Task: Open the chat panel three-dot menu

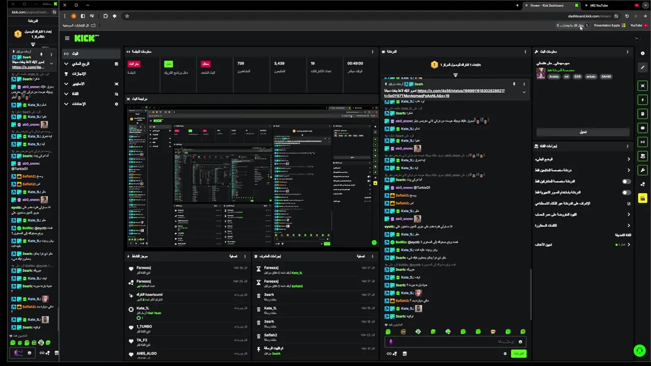Action: coord(525,51)
